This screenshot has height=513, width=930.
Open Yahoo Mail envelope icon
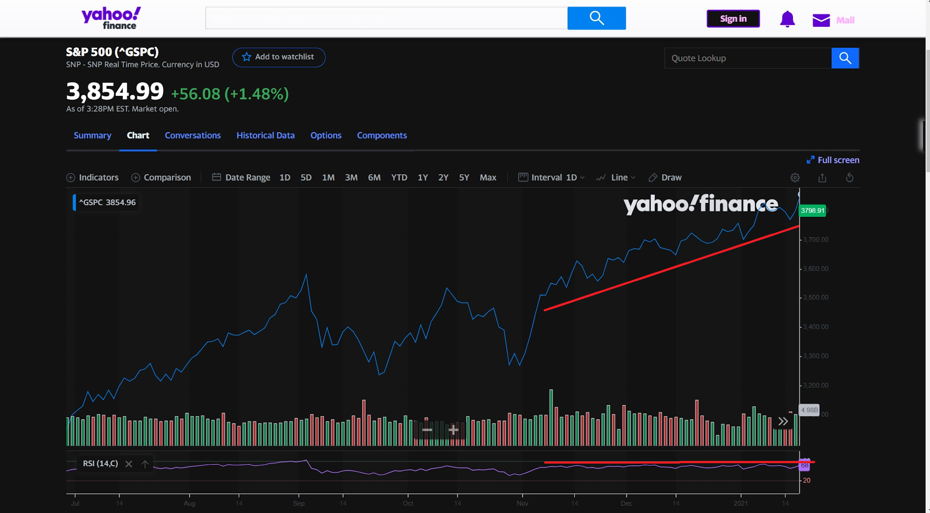[821, 20]
